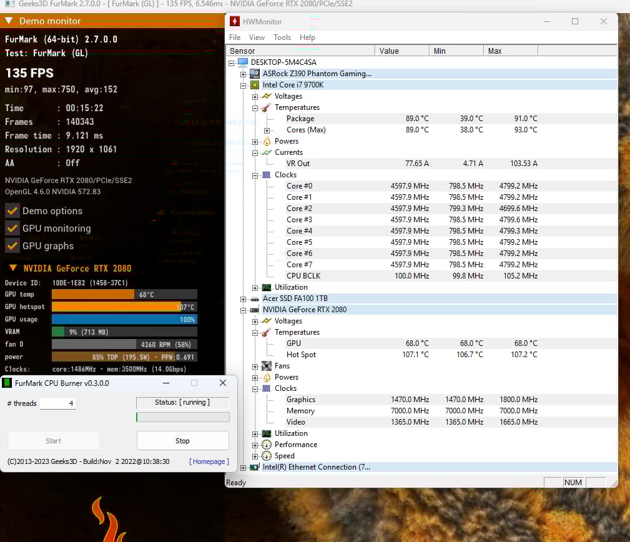Viewport: 630px width, 542px height.
Task: Click the Intel Ethernet Connection icon
Action: coord(255,467)
